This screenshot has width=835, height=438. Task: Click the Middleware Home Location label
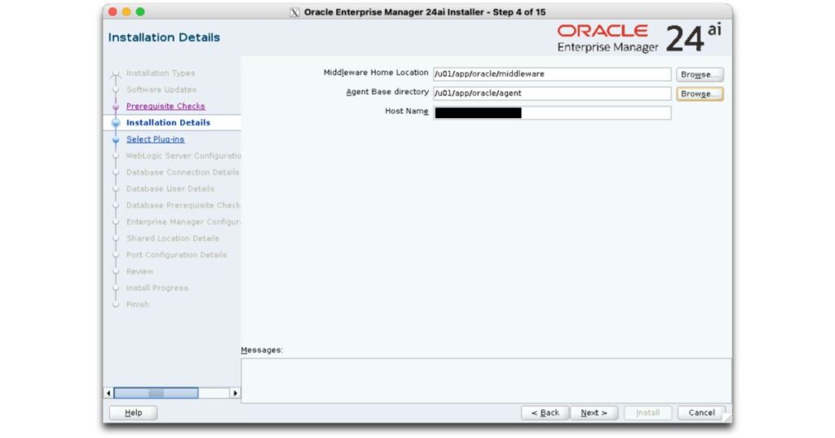pyautogui.click(x=375, y=72)
